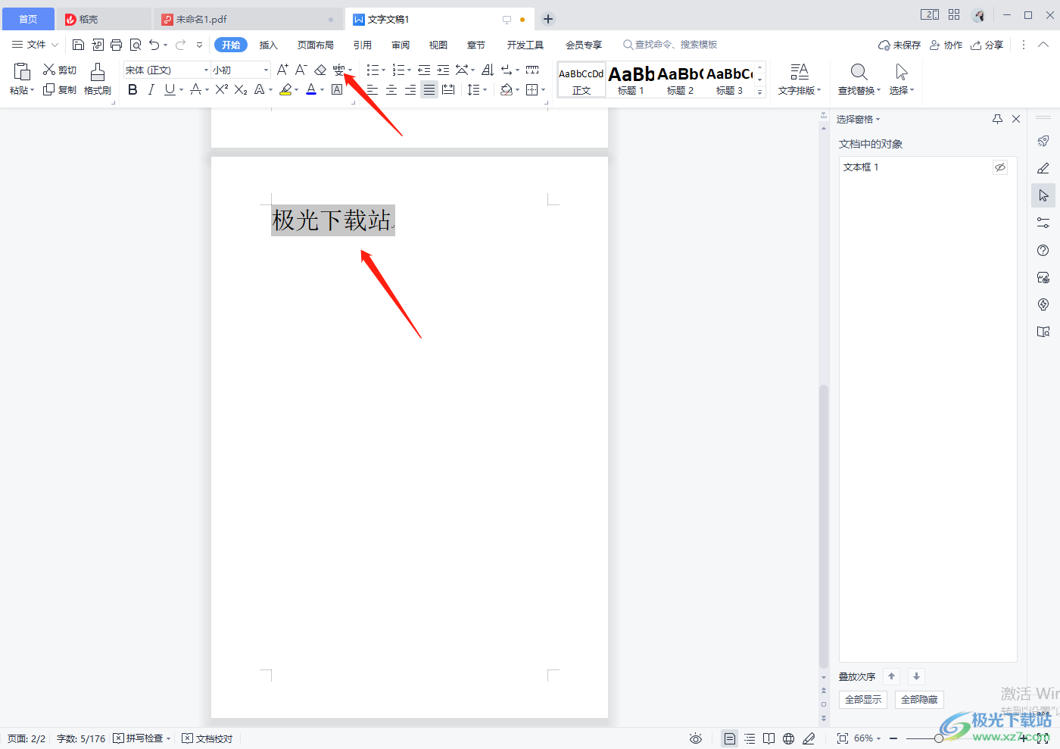Open the 文件 menu dropdown
The image size is (1060, 749).
pos(36,45)
